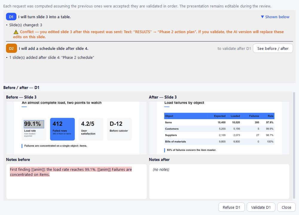The image size is (299, 215).
Task: Collapse the 'Shown below' disclosure for D1
Action: pyautogui.click(x=275, y=17)
